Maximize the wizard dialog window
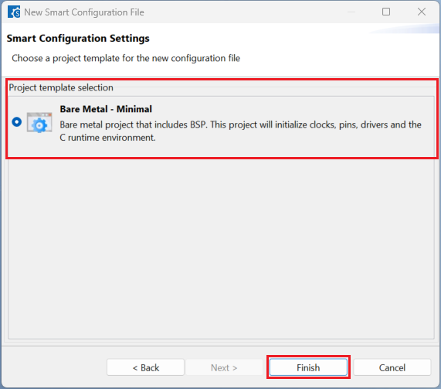Screen dimensions: 441x389 pos(386,12)
